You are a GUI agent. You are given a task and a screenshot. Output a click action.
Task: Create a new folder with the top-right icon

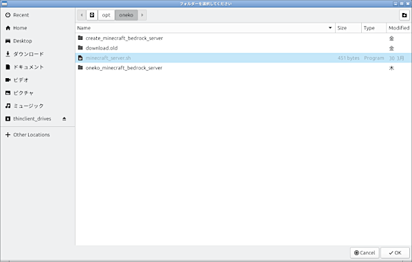(404, 15)
